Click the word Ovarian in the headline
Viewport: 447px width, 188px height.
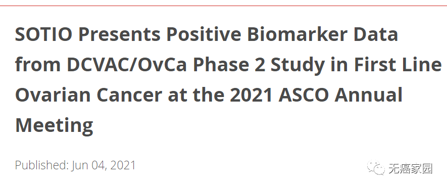point(53,95)
